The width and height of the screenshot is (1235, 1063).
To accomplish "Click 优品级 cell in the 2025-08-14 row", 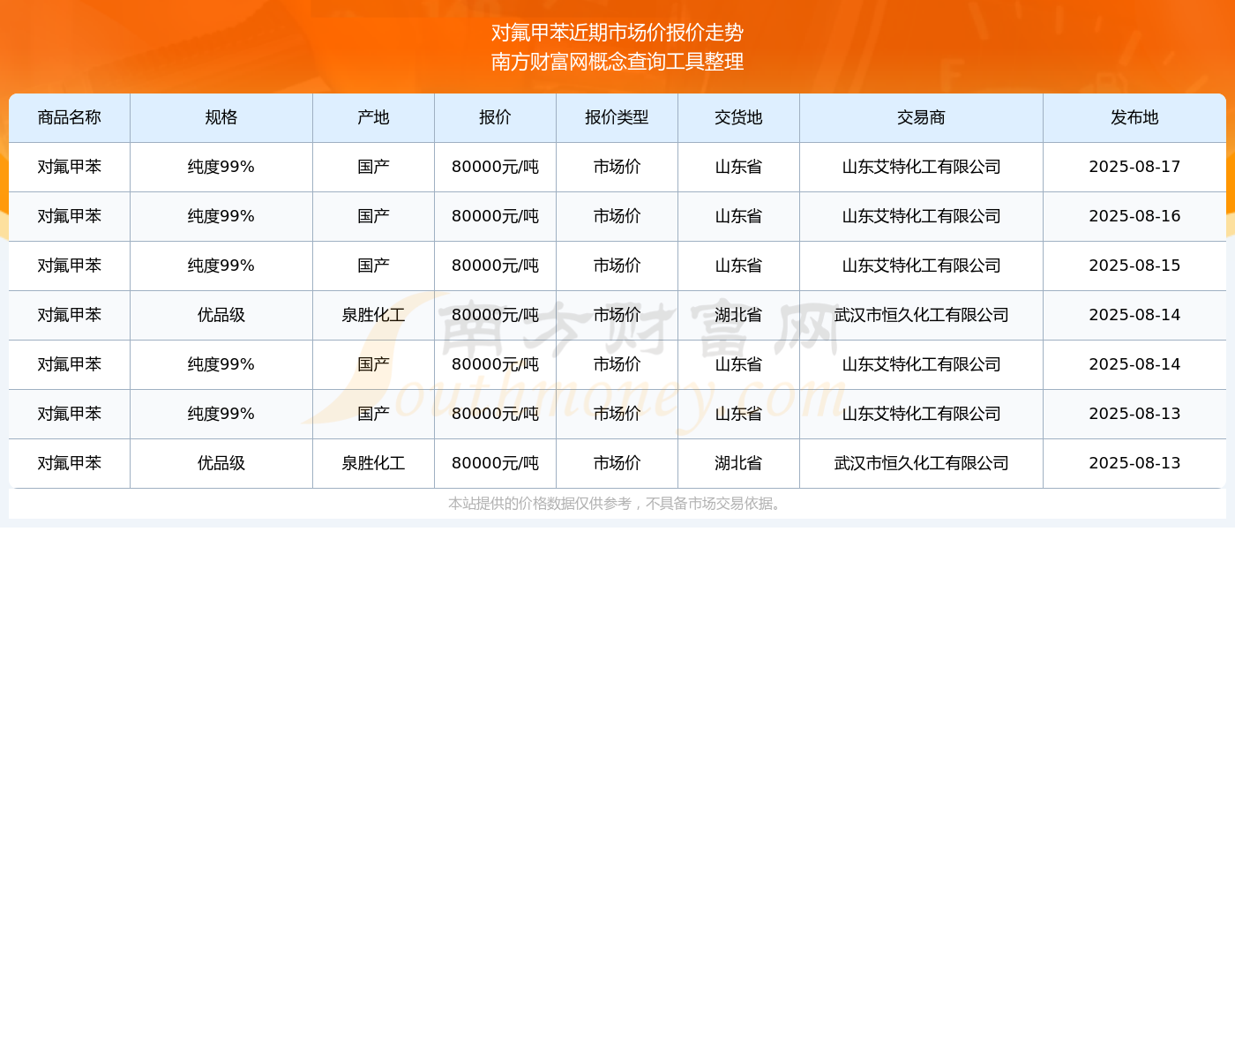I will (x=221, y=315).
